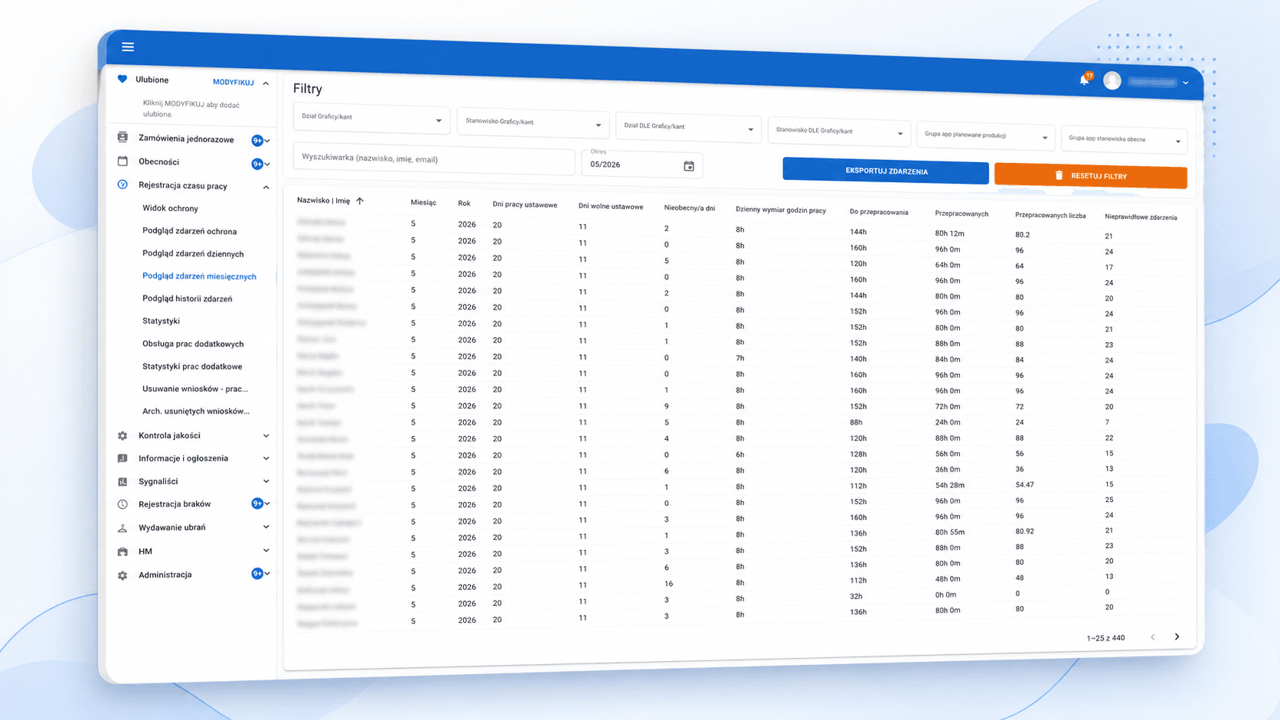The image size is (1280, 720).
Task: Expand the Sygnaliści menu
Action: 266,481
